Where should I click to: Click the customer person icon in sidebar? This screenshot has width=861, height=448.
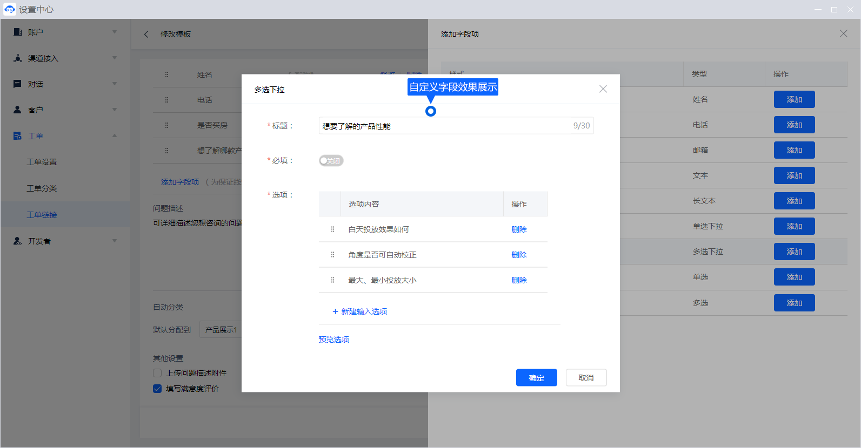click(18, 110)
